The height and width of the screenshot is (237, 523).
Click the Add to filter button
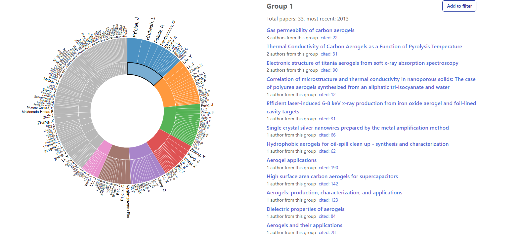(459, 6)
